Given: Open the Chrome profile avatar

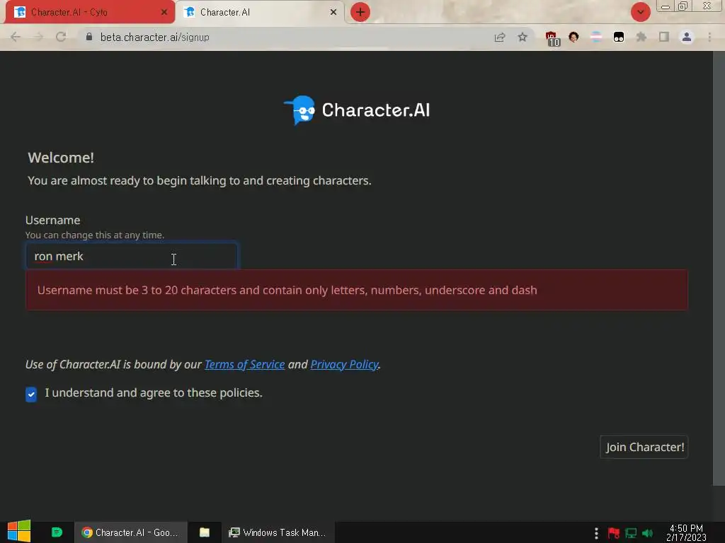Looking at the screenshot, I should point(687,37).
